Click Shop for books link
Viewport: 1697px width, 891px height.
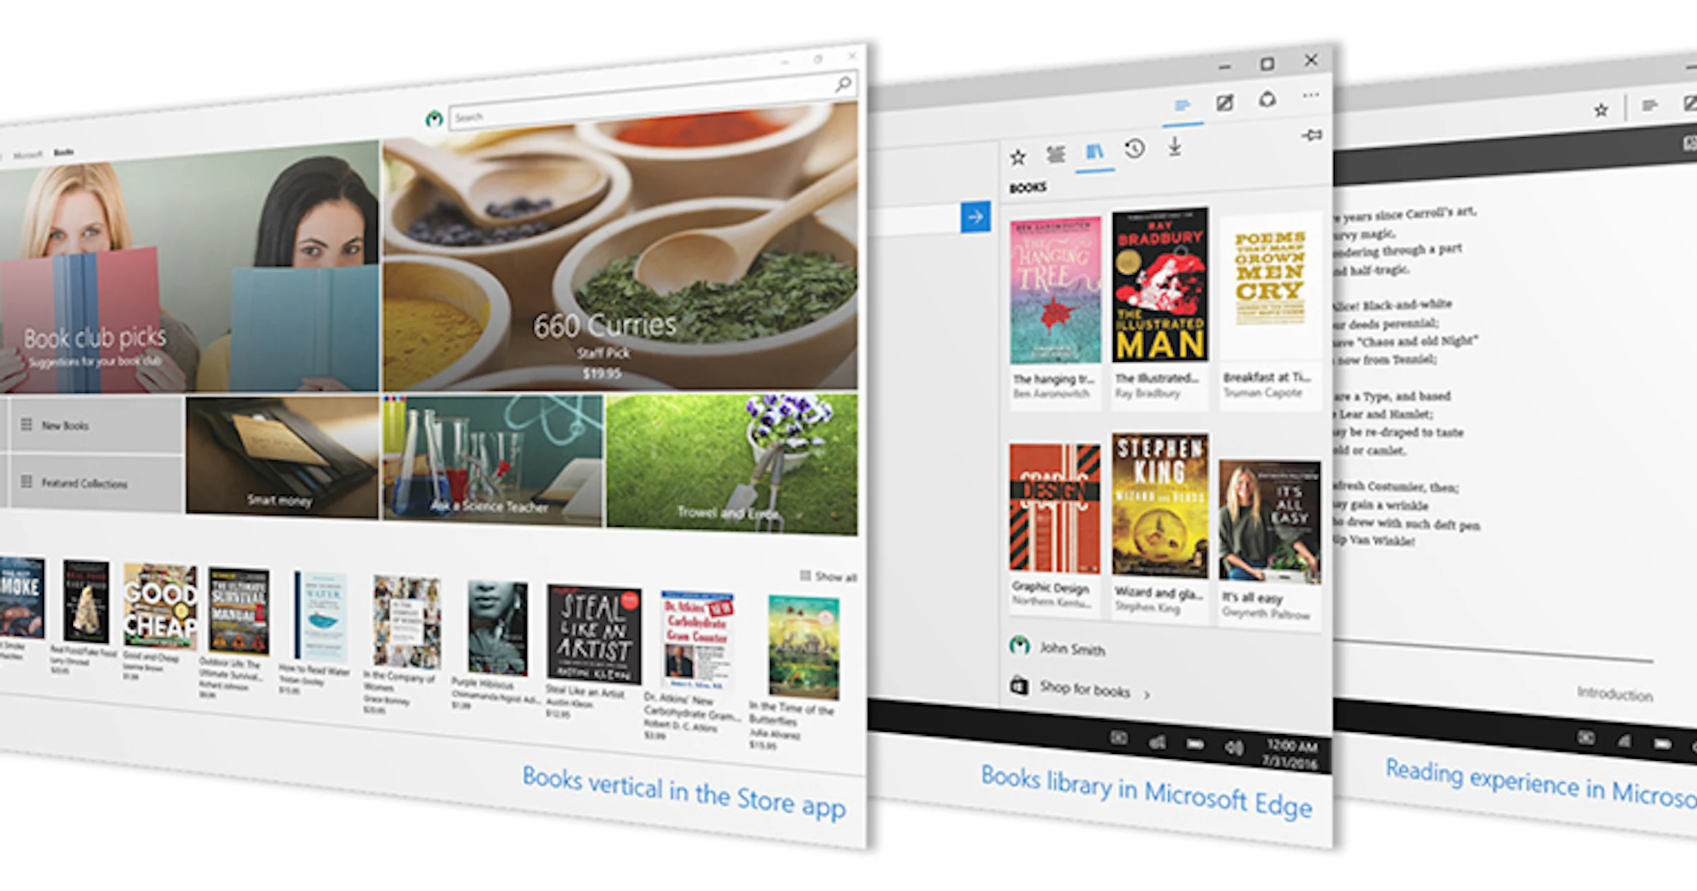click(x=1081, y=688)
